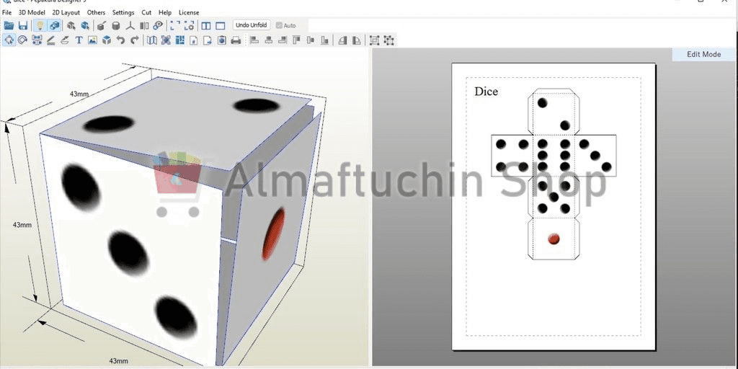738x369 pixels.
Task: Click the folded map unfold icon
Action: click(x=151, y=40)
